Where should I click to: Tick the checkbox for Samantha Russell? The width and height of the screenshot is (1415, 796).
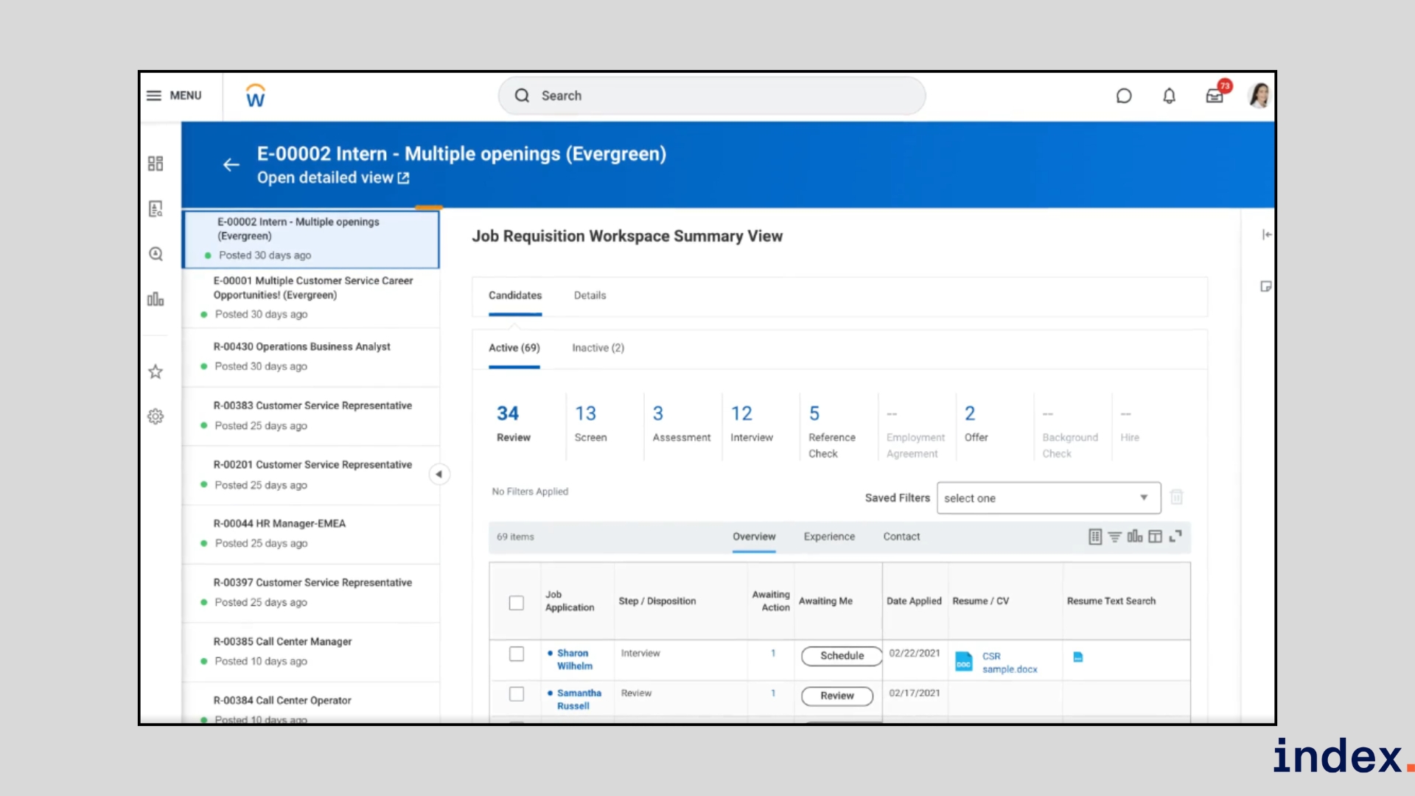coord(517,694)
